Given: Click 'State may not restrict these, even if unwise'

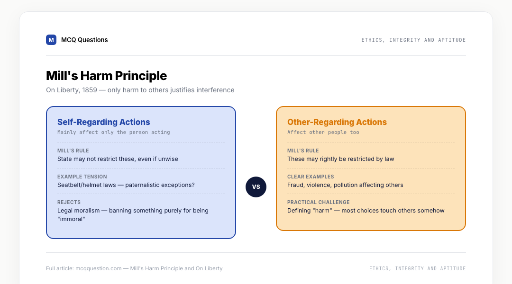Looking at the screenshot, I should pos(118,159).
